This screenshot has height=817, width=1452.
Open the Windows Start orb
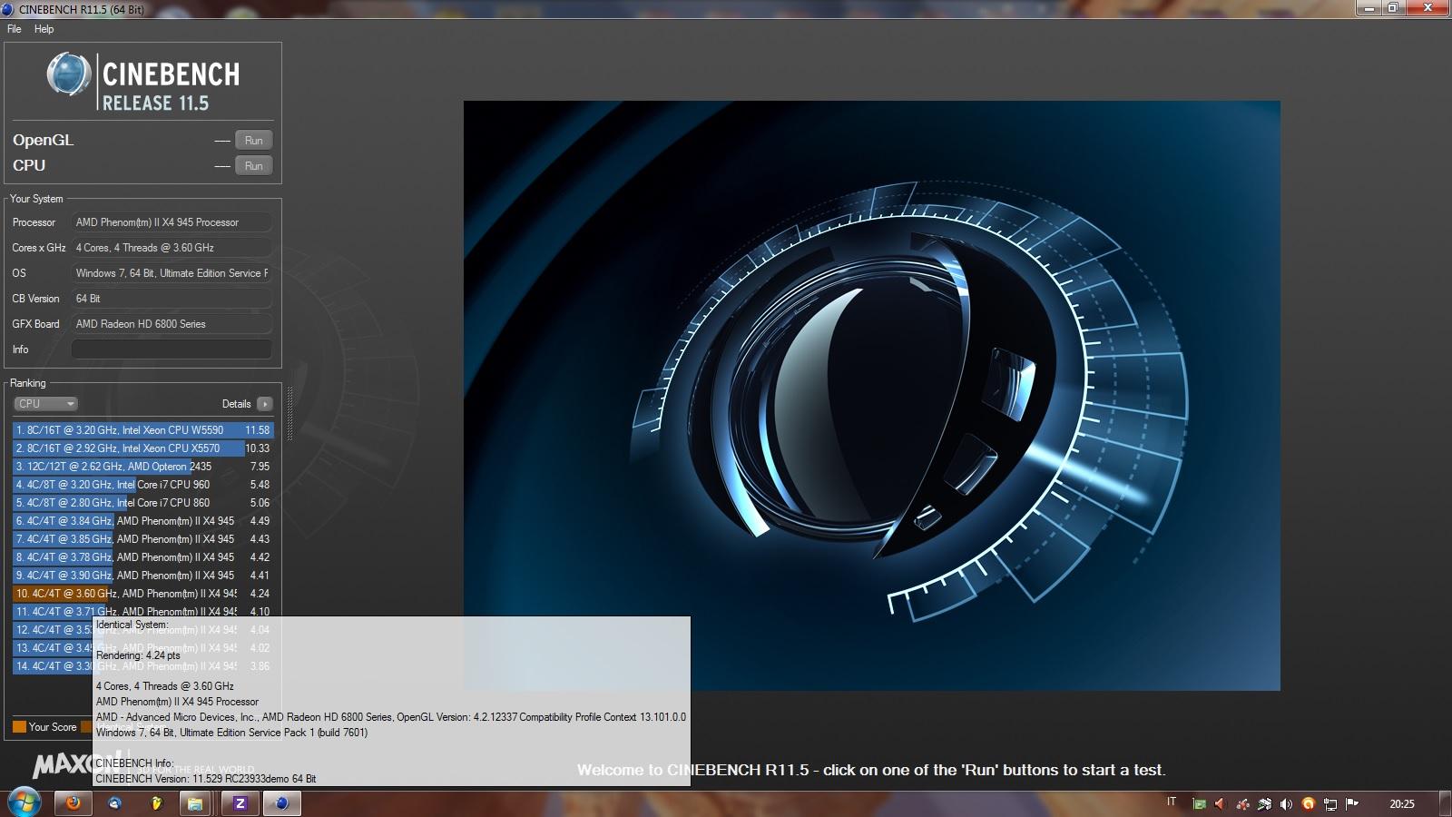pos(24,803)
